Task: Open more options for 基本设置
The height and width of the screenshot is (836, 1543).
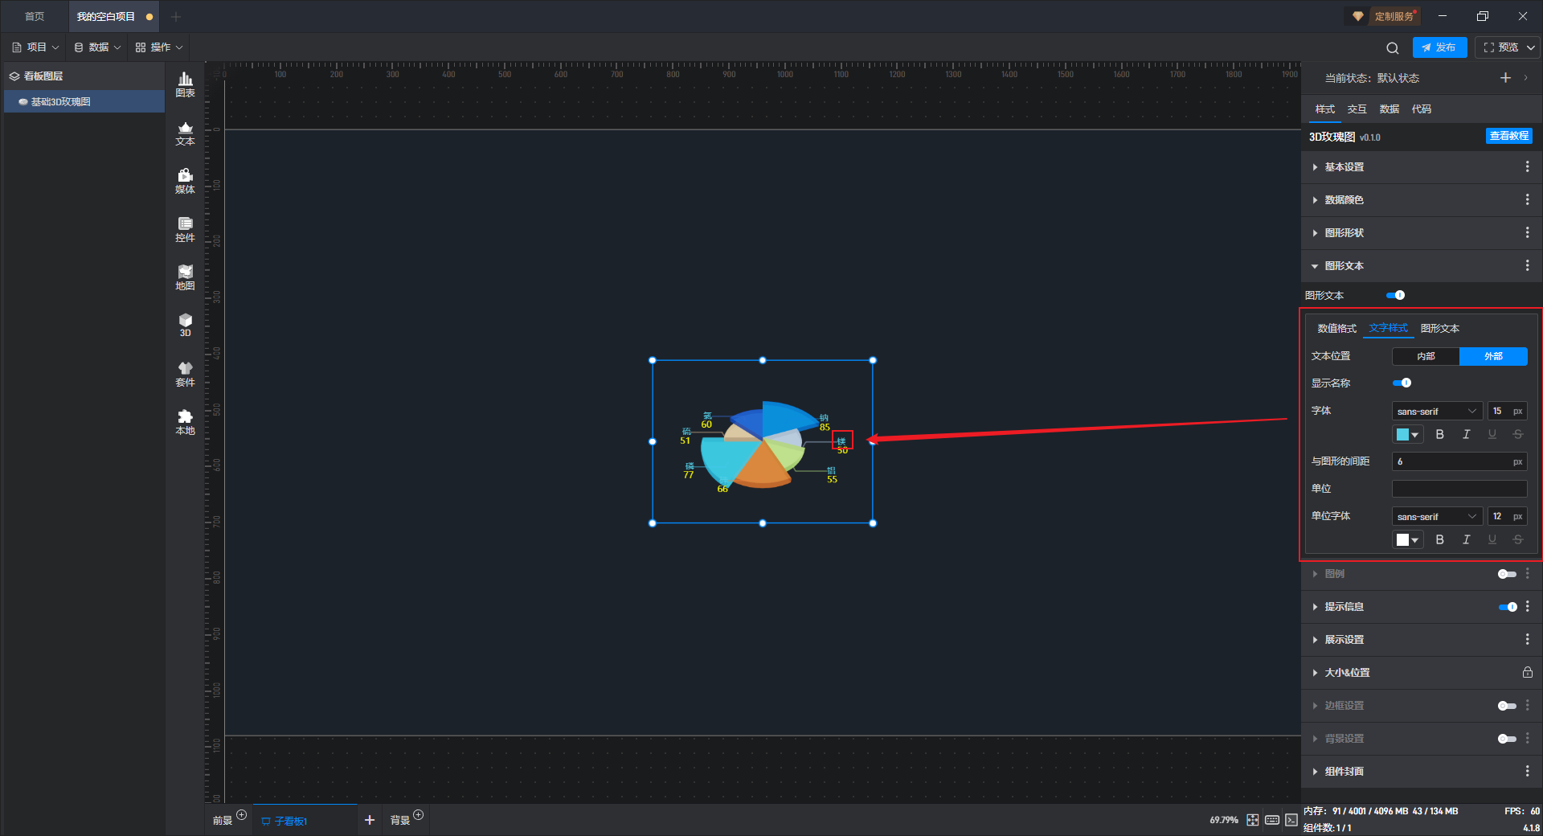Action: [x=1527, y=166]
